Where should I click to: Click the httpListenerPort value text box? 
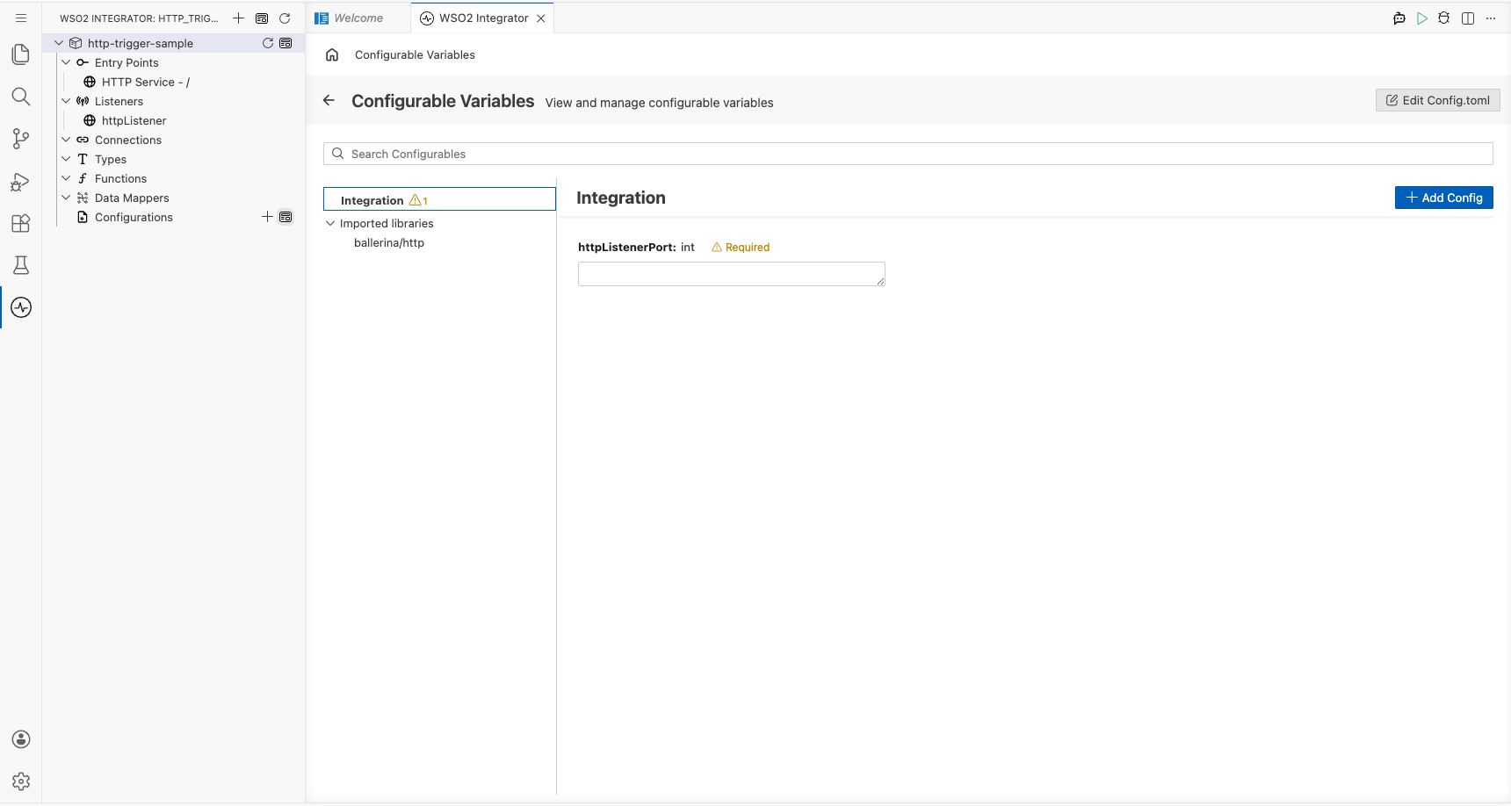click(x=731, y=274)
